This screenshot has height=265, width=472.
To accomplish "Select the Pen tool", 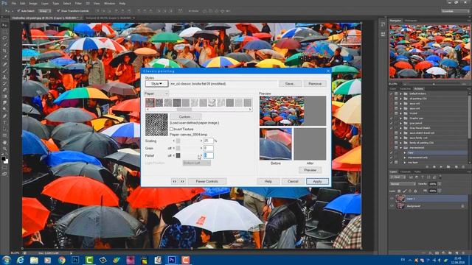I will [4, 116].
